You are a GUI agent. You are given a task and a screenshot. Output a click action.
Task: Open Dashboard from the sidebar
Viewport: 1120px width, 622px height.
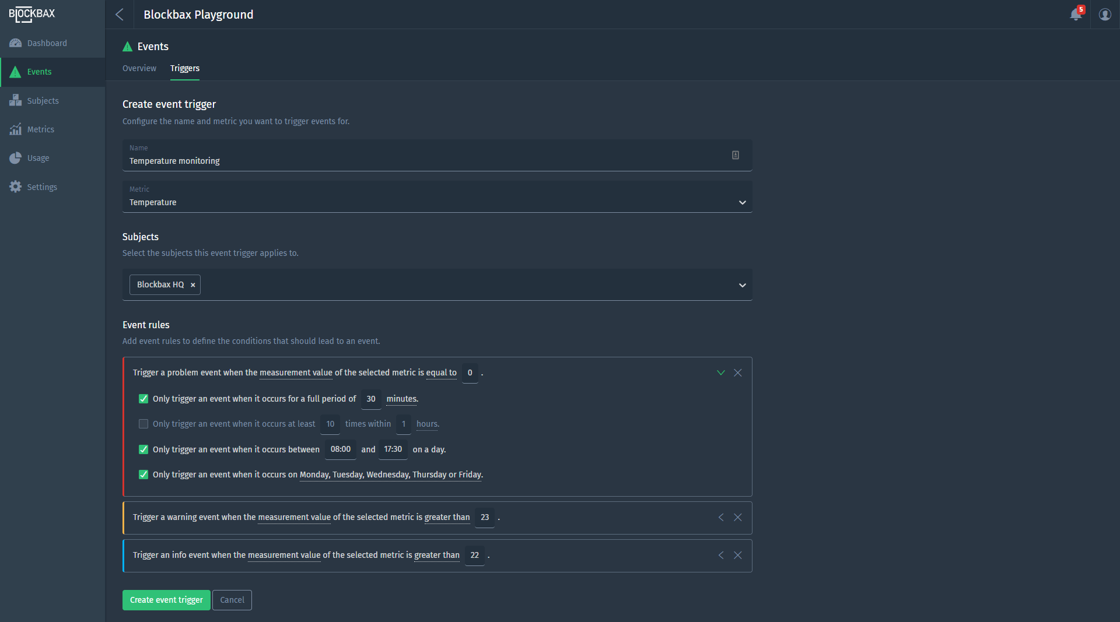[x=47, y=43]
